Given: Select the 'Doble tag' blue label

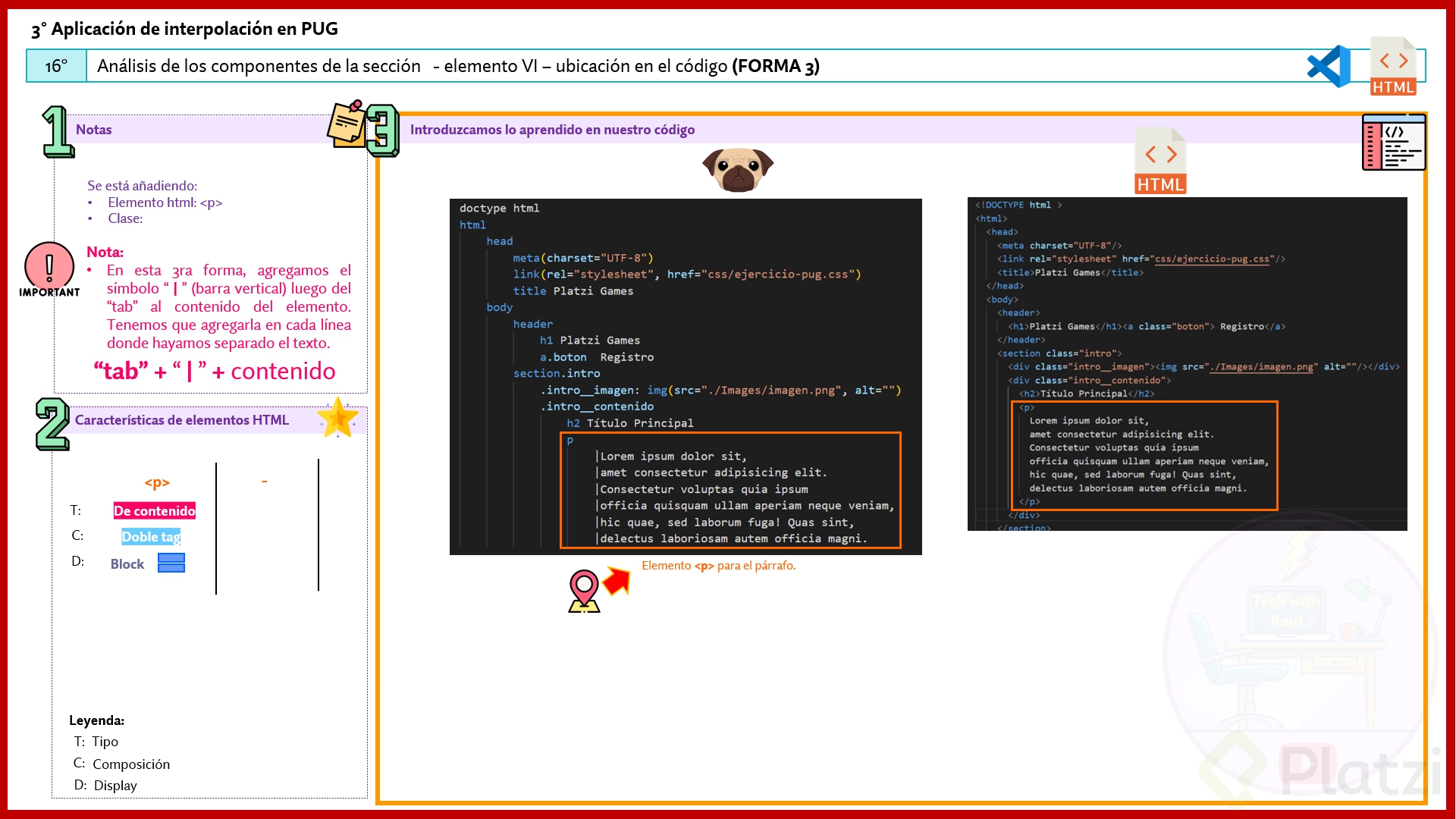Looking at the screenshot, I should coord(151,537).
